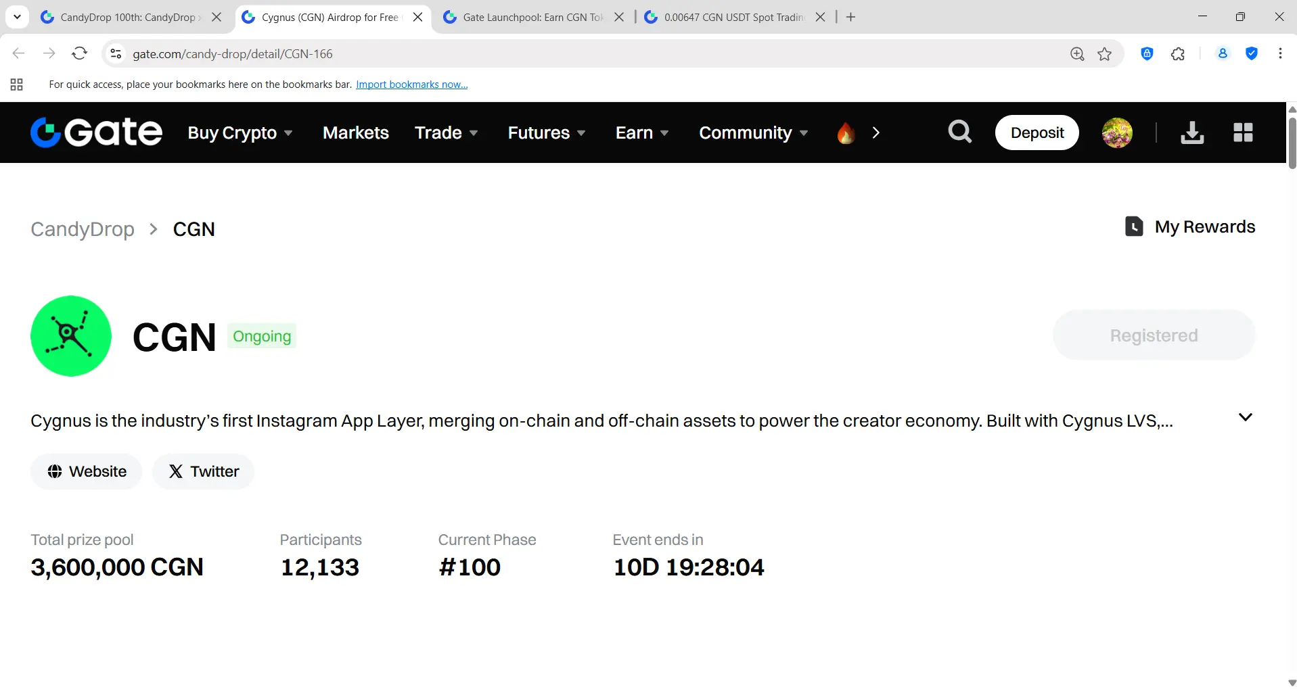Open the user profile avatar
The height and width of the screenshot is (689, 1297).
[1117, 133]
